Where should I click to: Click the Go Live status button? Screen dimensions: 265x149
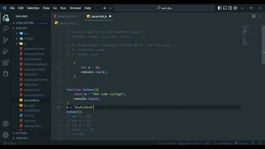pyautogui.click(x=241, y=143)
